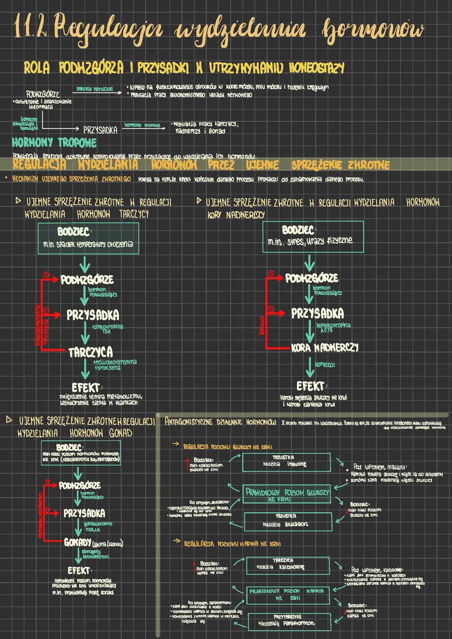Click the orange arrow before Regulacja poziomu glukozy

(x=176, y=443)
